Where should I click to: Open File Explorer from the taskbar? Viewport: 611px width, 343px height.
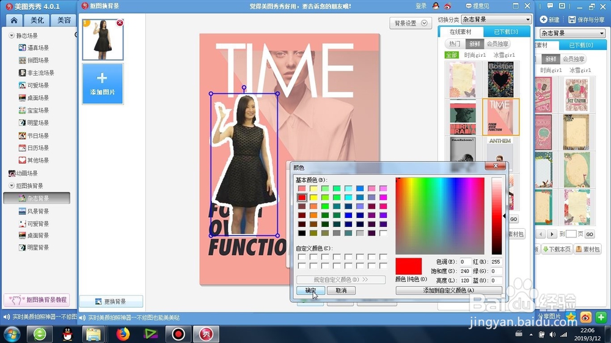[x=93, y=334]
